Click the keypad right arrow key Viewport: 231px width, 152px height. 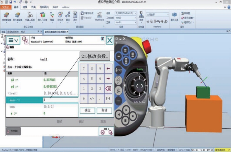tap(108, 79)
